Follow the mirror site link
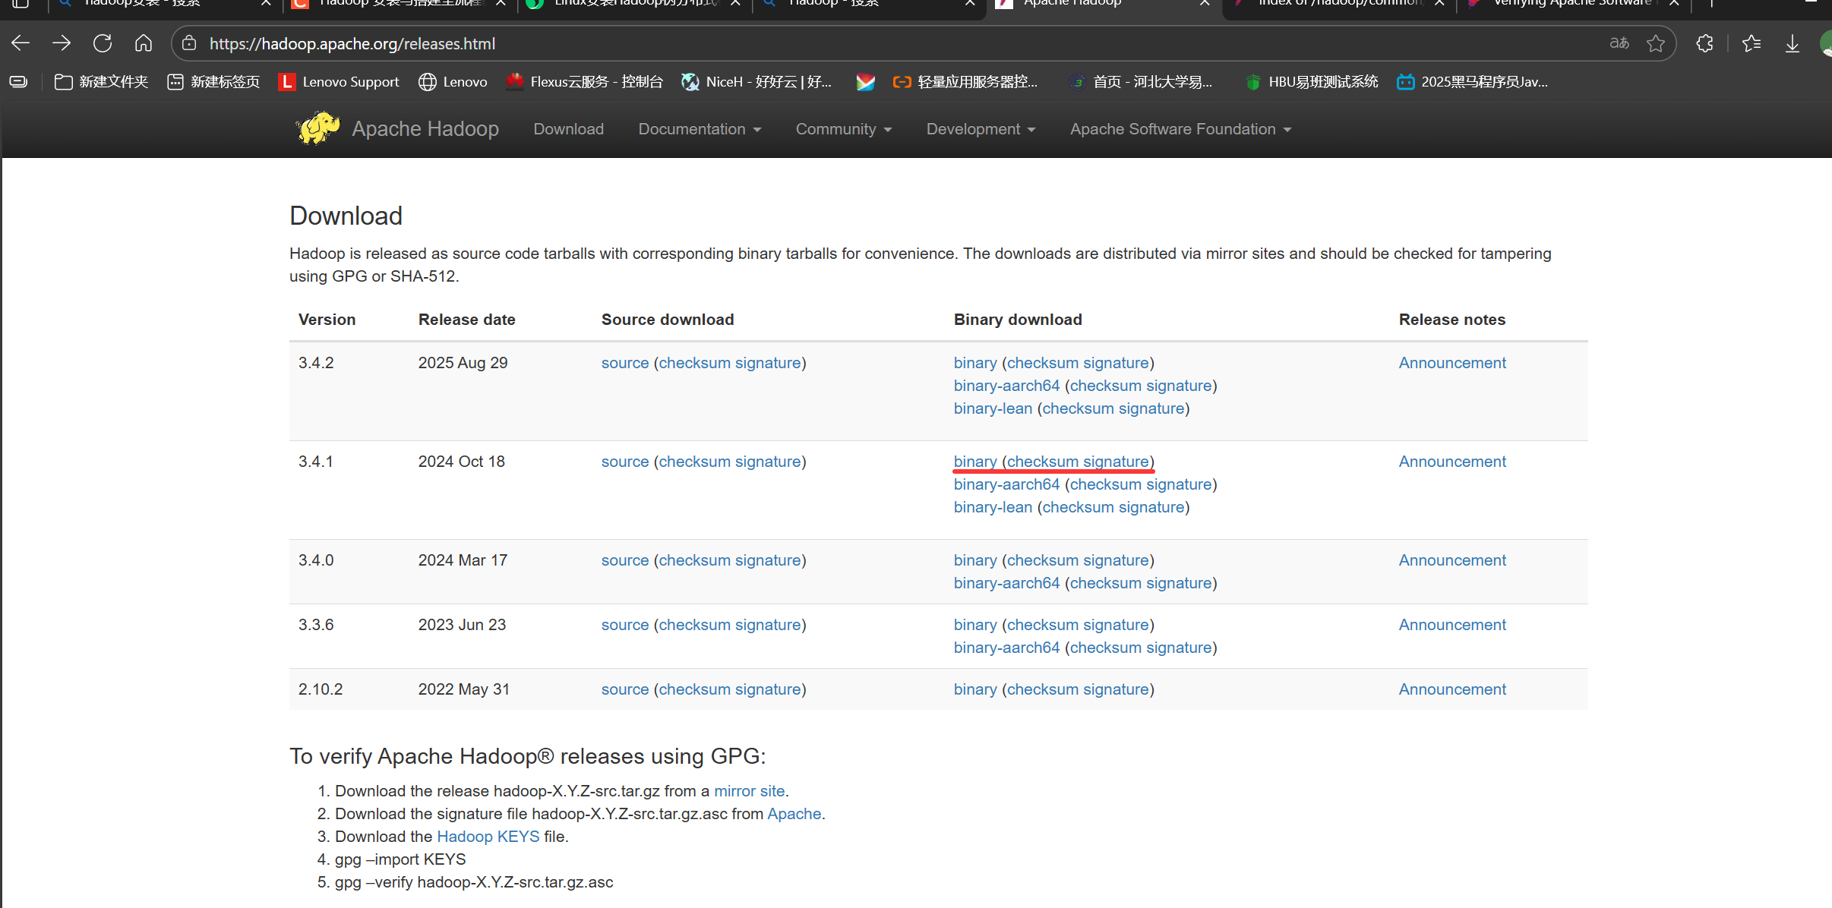Screen dimensions: 1832x908 tap(749, 791)
